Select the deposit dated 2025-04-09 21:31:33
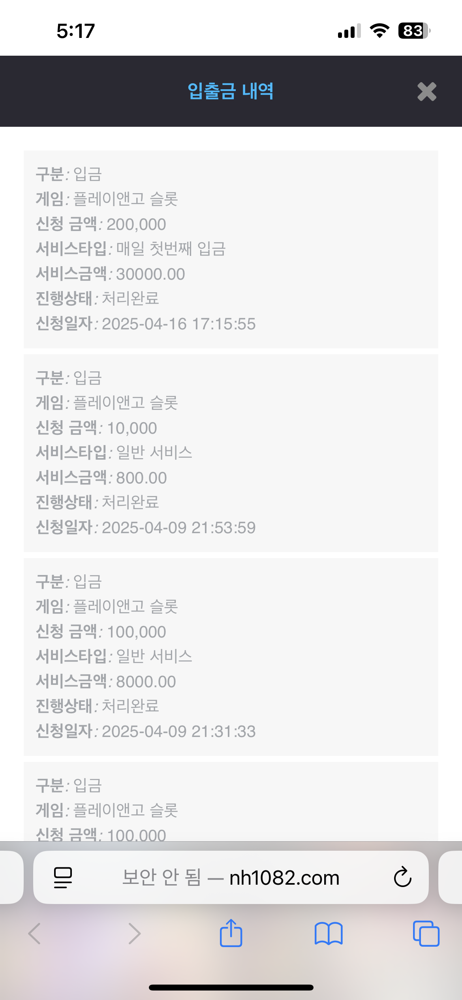This screenshot has height=1000, width=462. pos(231,657)
